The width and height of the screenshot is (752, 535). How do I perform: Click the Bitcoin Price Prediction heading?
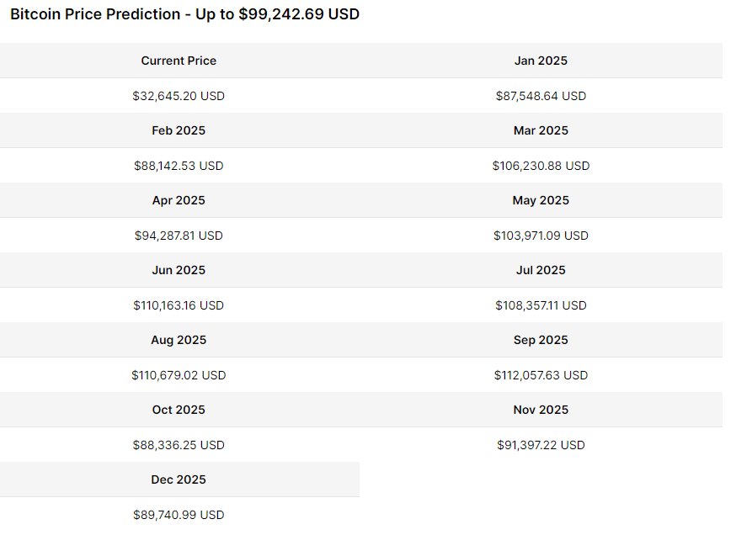pyautogui.click(x=184, y=14)
